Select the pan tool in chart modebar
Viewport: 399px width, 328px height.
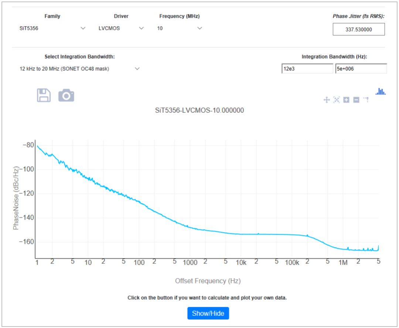point(327,100)
